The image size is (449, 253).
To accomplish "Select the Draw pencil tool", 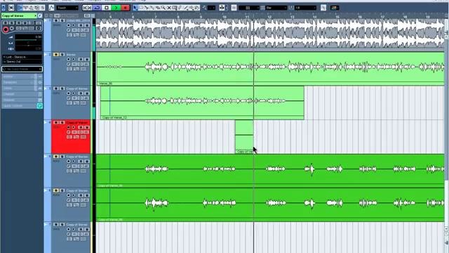I will 180,8.
